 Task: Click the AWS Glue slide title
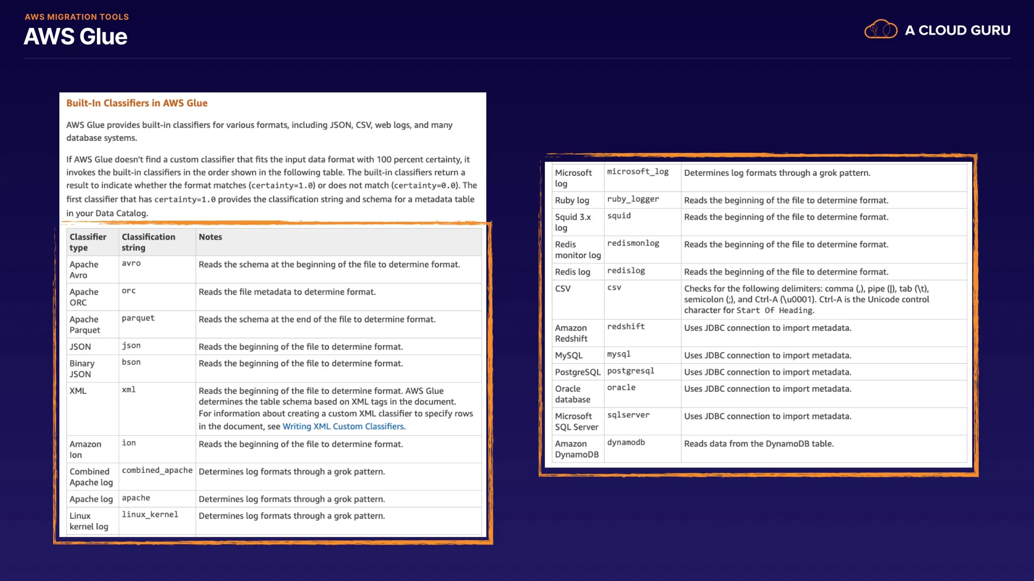(x=75, y=37)
